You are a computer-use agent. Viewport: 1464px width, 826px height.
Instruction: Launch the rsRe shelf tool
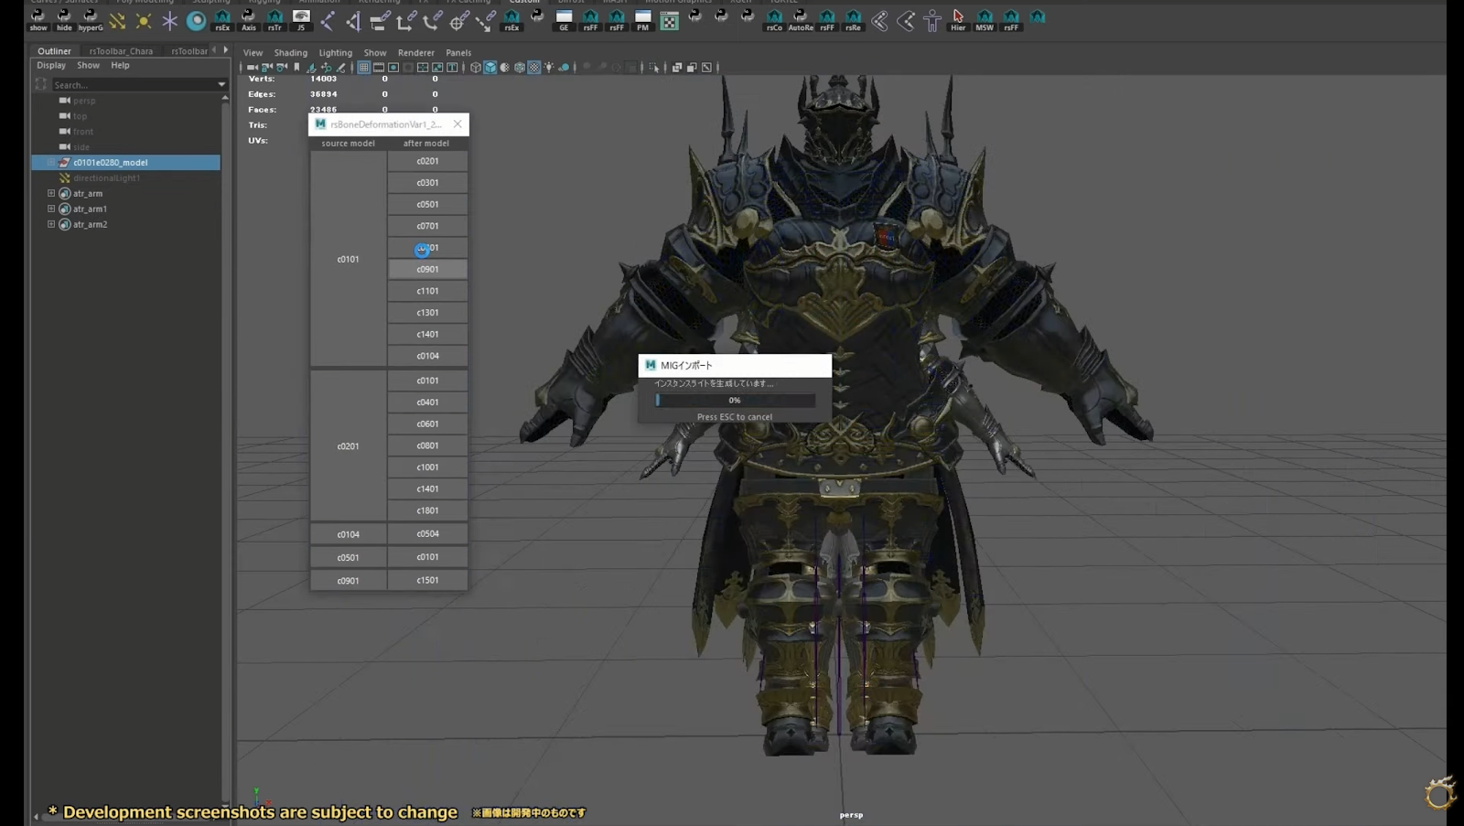[x=853, y=20]
